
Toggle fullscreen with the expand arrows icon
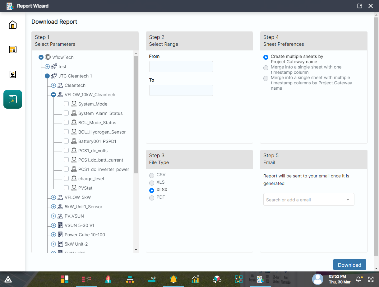371,279
